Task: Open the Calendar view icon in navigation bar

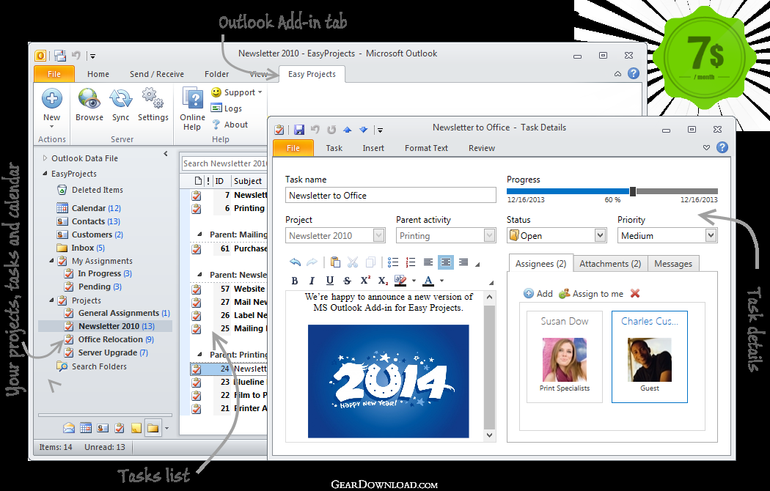Action: coord(86,428)
